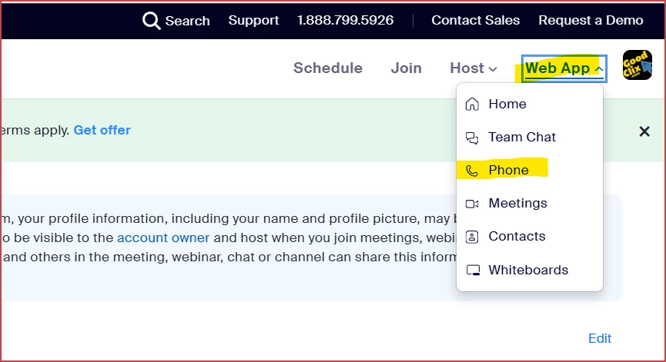Click the Contacts person icon

472,237
